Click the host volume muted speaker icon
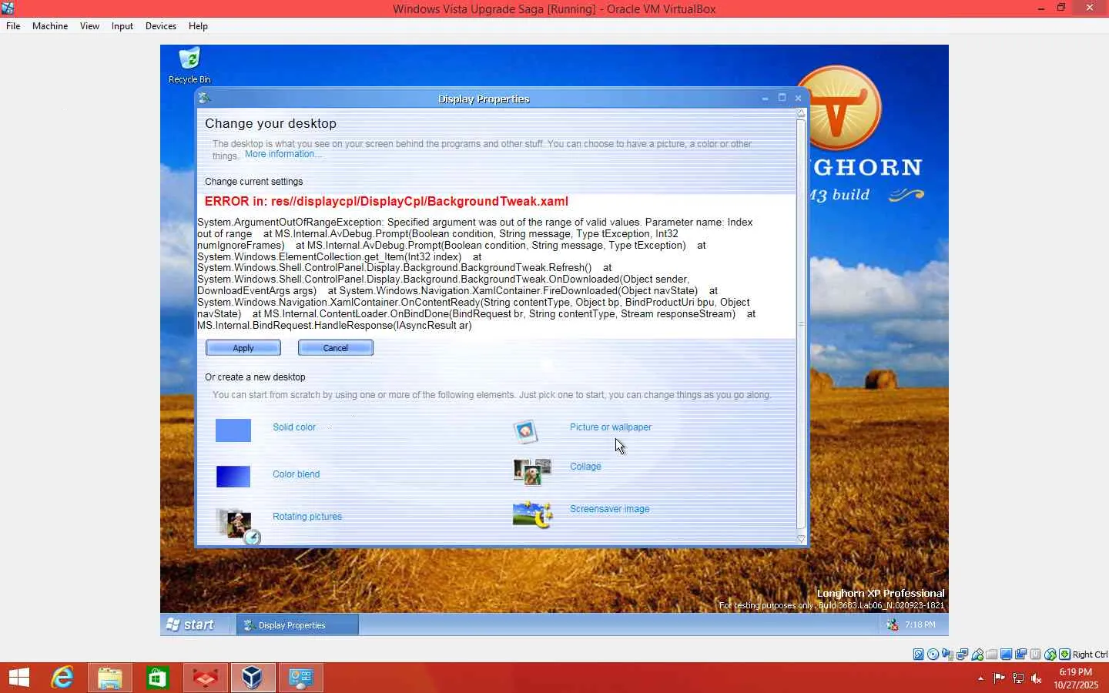 click(1037, 678)
